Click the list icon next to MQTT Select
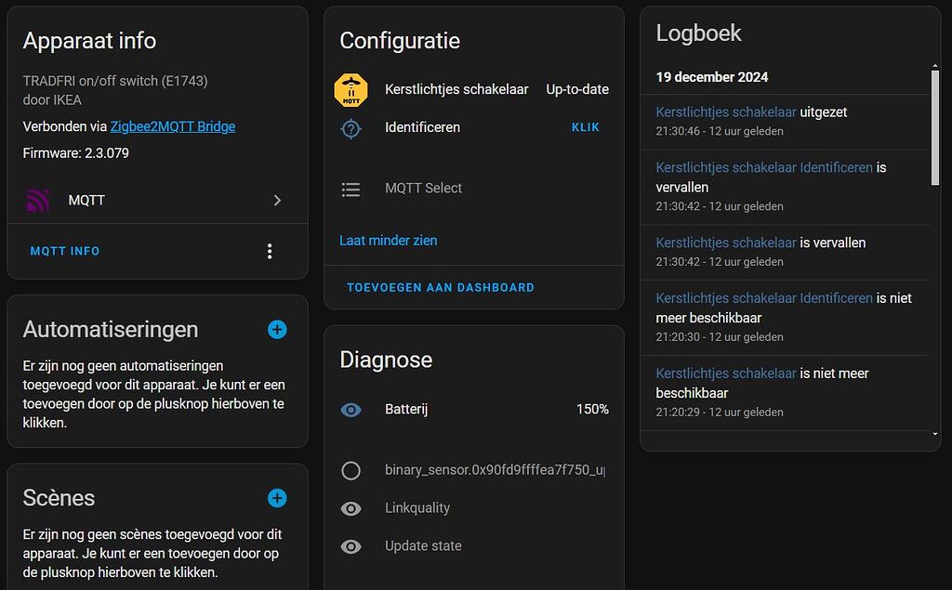Screen dimensions: 952x590 click(350, 189)
